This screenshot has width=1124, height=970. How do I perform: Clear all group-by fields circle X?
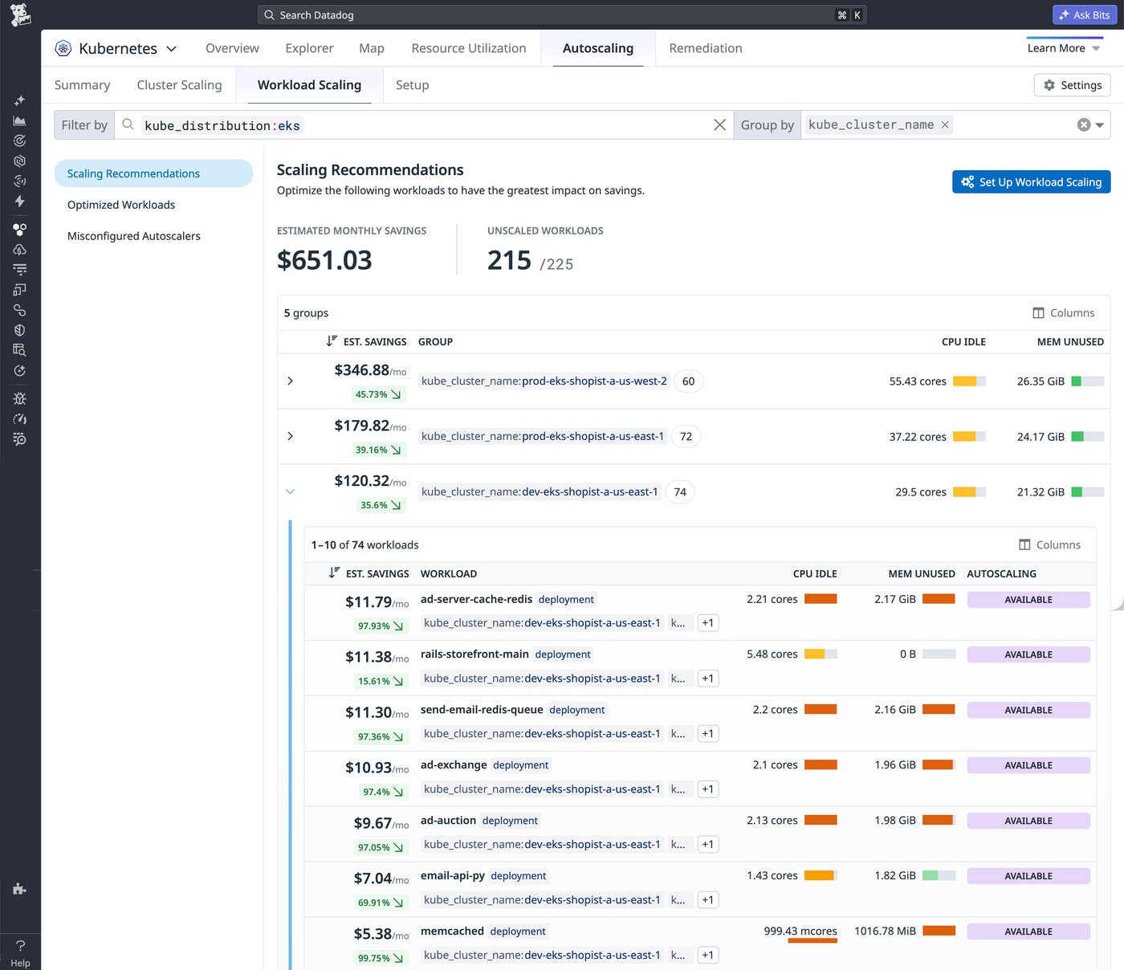[x=1084, y=124]
